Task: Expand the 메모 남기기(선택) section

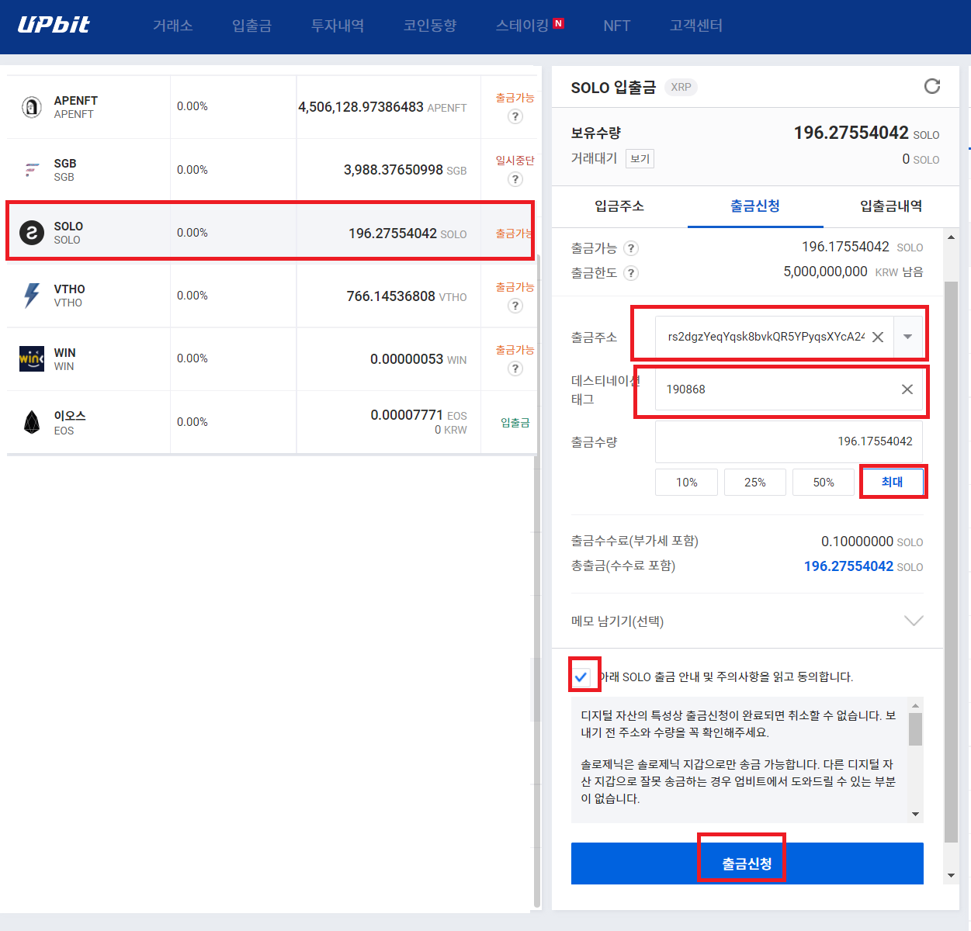Action: 914,621
